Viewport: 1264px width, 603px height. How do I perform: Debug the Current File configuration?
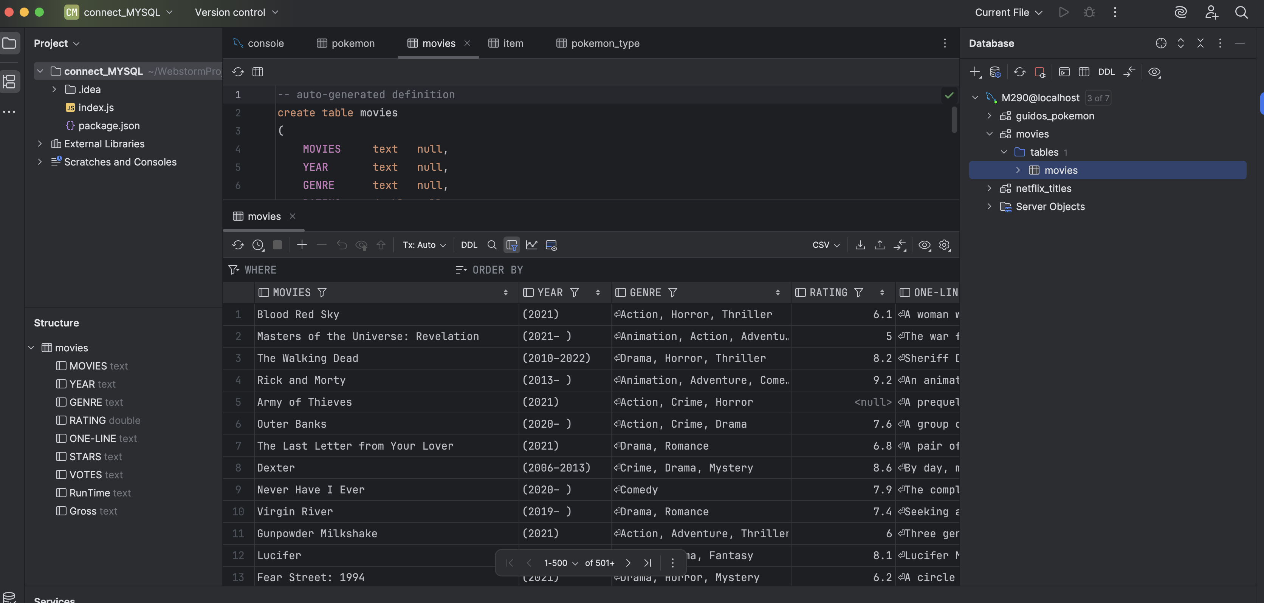click(x=1089, y=12)
